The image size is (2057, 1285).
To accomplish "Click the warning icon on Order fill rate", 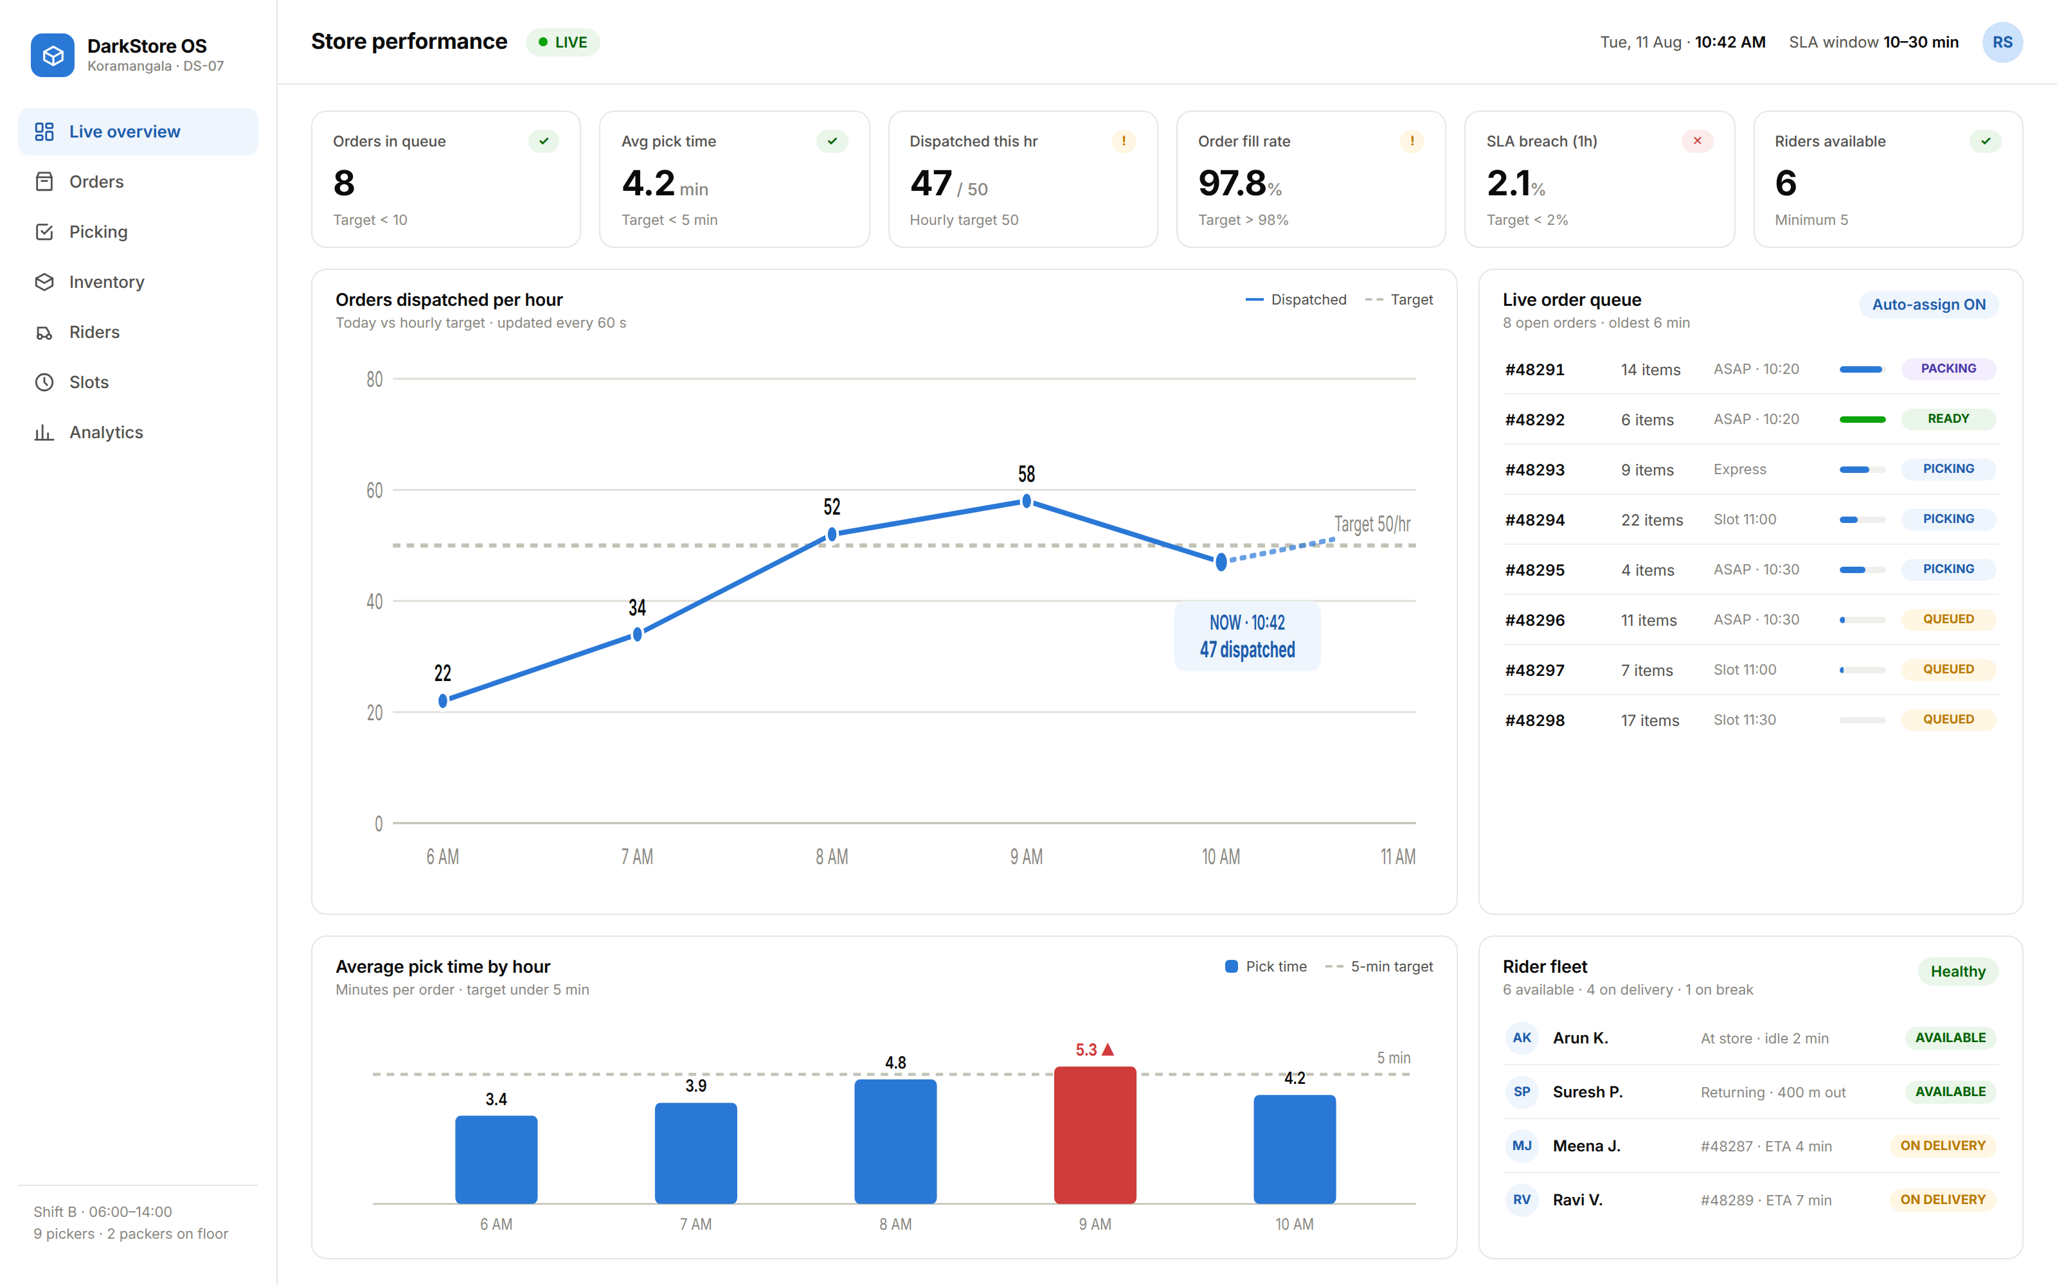I will [1412, 141].
